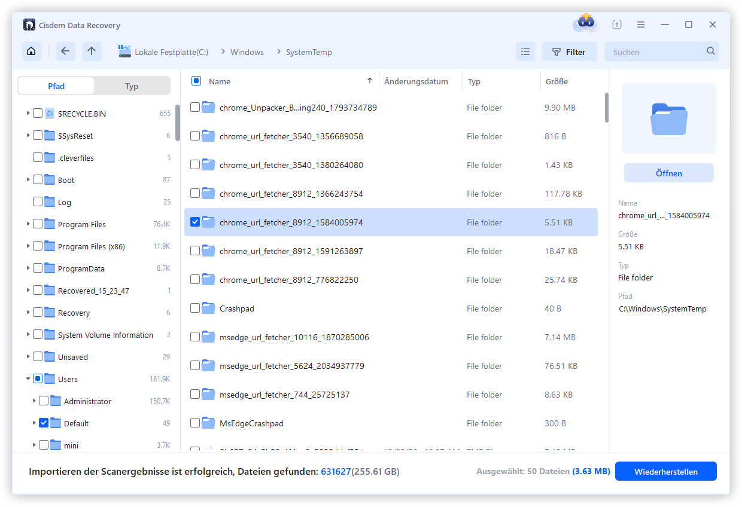
Task: Open the Filter panel
Action: click(x=569, y=51)
